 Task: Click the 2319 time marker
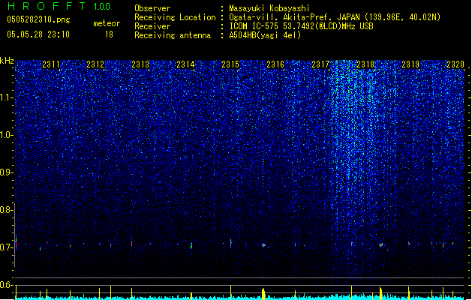coord(410,64)
